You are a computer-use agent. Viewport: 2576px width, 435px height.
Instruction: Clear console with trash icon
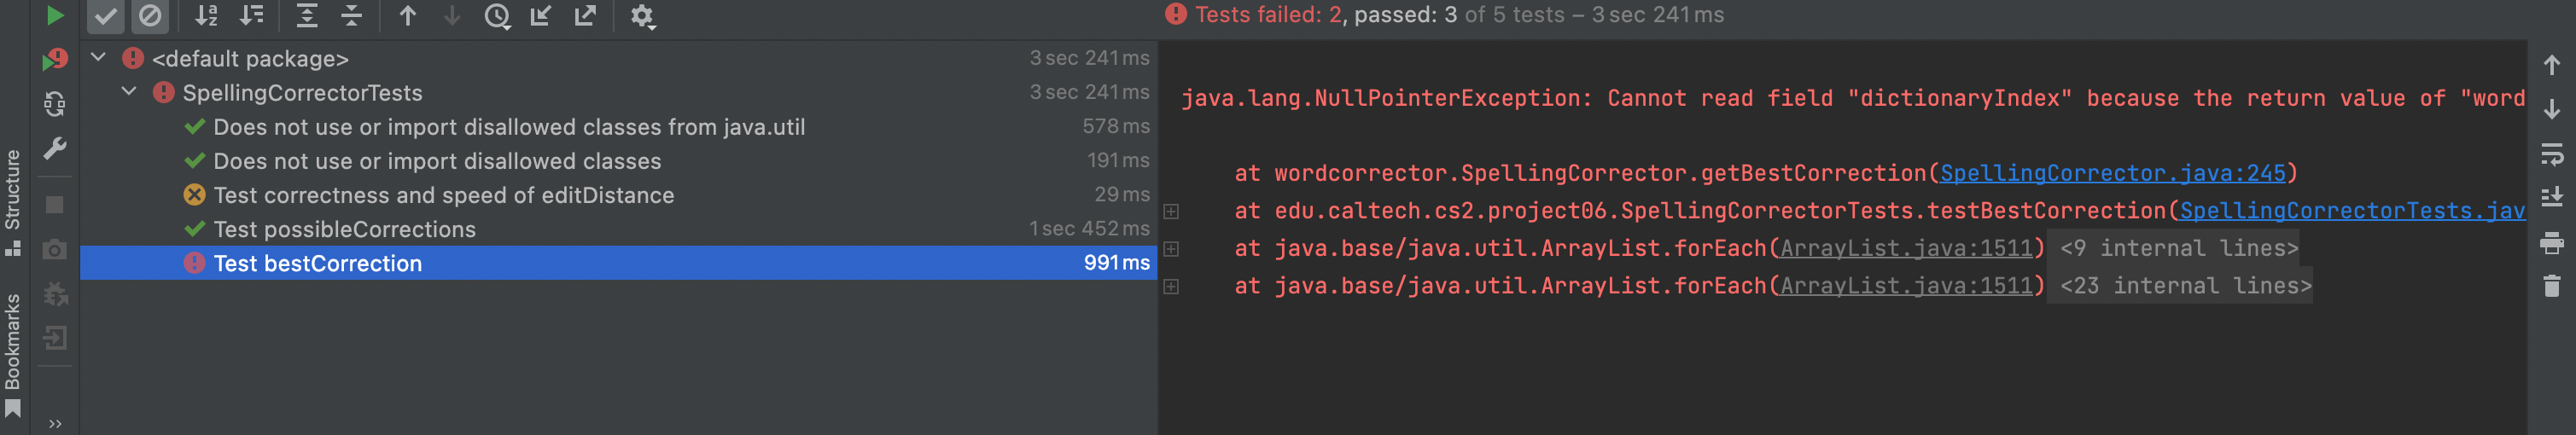[x=2551, y=287]
